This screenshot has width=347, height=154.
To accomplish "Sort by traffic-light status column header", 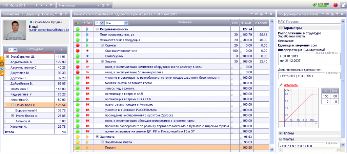I will coord(78,23).
